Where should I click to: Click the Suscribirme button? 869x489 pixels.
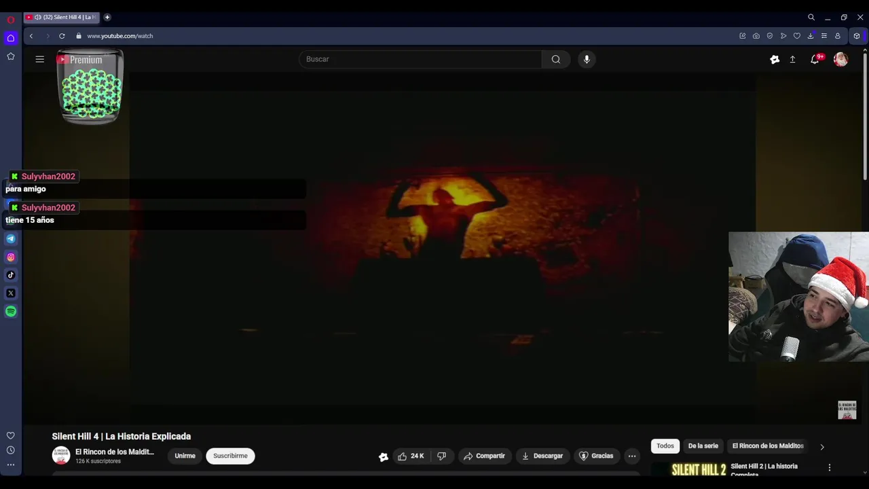coord(230,456)
